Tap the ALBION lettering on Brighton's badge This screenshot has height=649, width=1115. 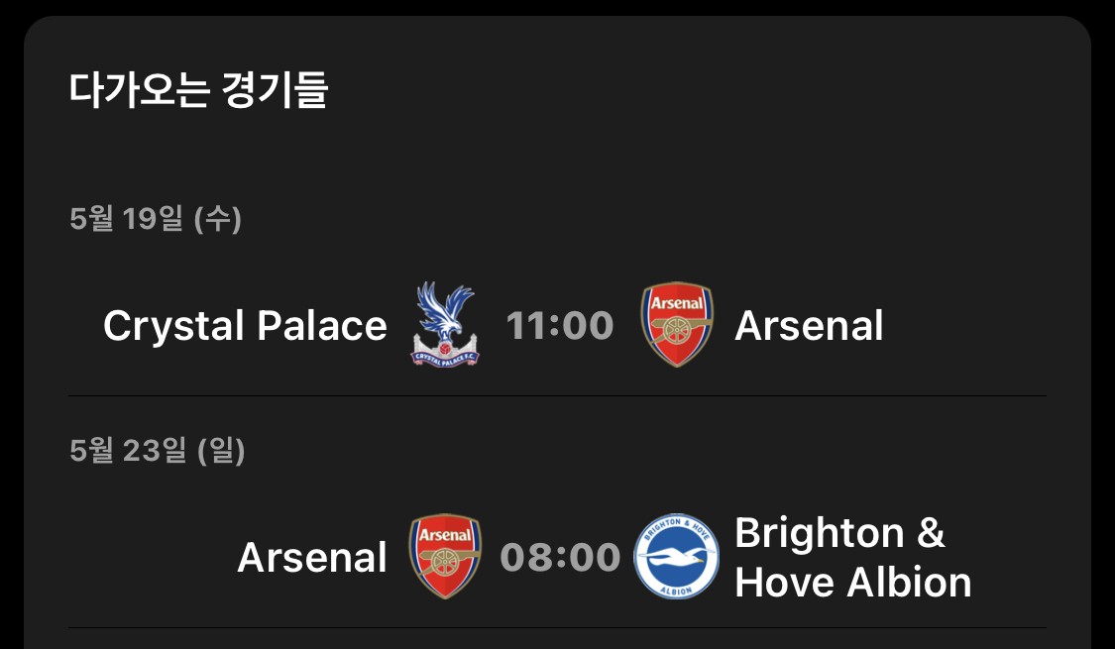click(676, 591)
